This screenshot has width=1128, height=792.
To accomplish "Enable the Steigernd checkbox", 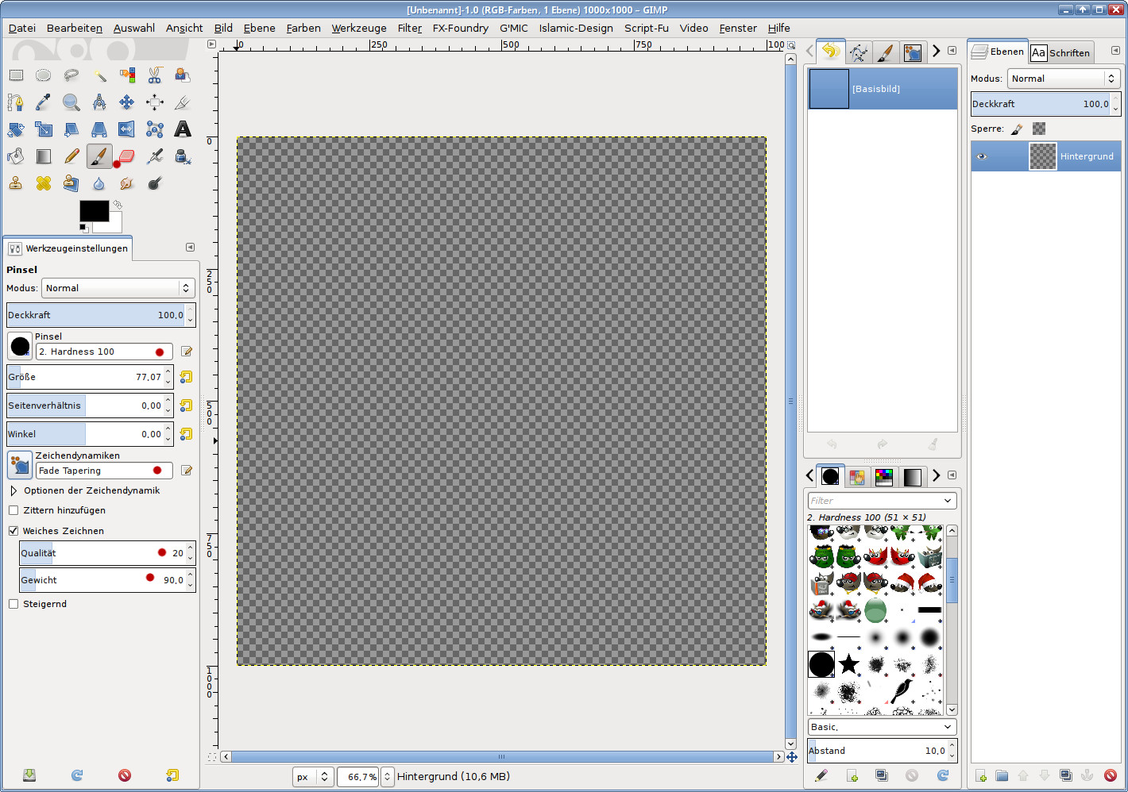I will coord(14,604).
